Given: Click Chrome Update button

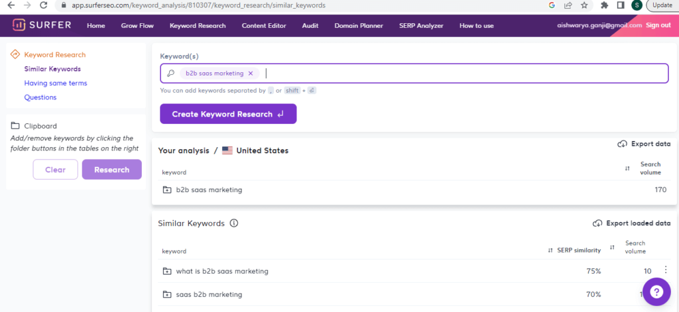Looking at the screenshot, I should click(662, 5).
